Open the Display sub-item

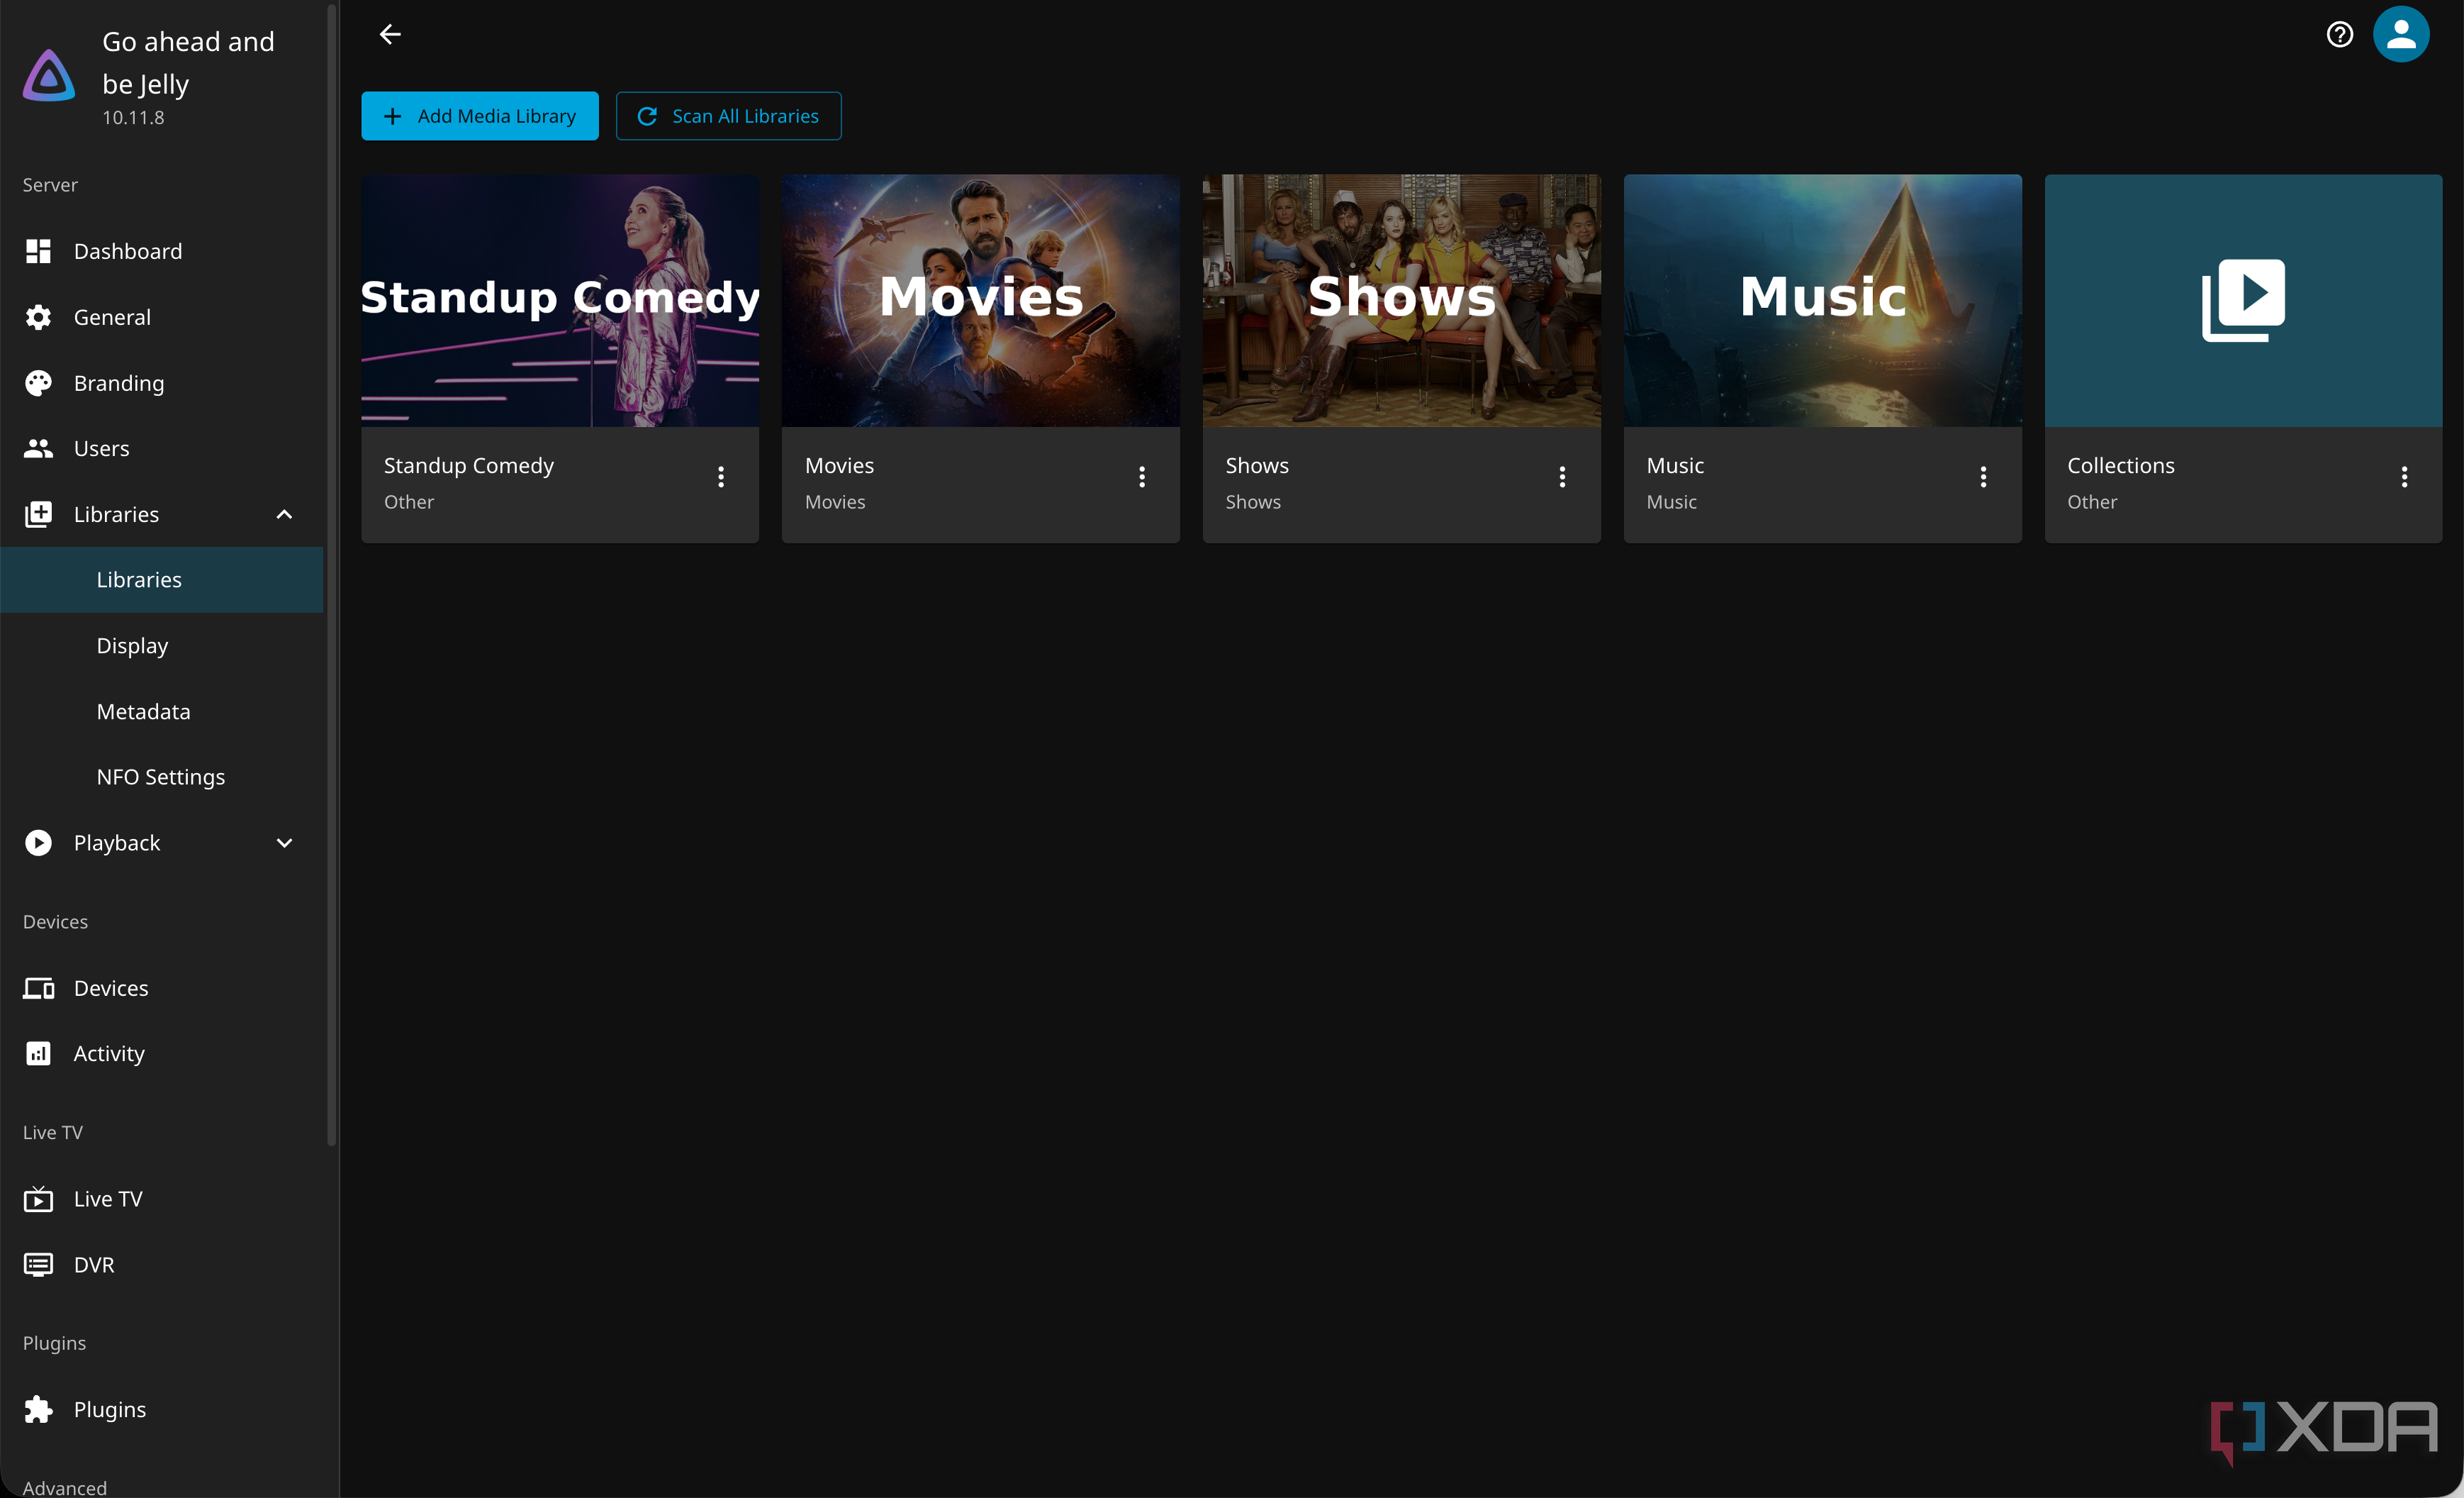coord(162,645)
